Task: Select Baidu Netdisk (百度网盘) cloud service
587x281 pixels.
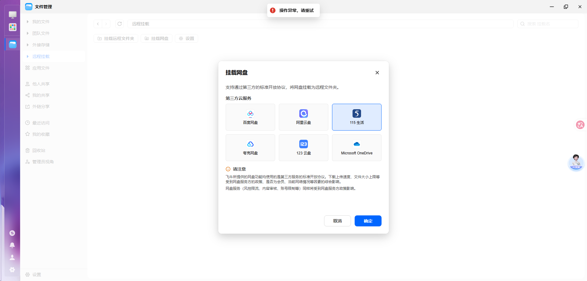Action: coord(250,117)
